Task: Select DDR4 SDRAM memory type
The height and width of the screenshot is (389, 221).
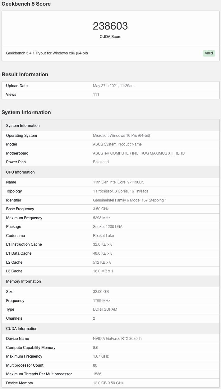Action: click(x=105, y=309)
